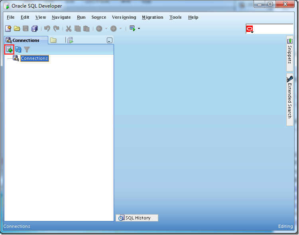This screenshot has height=235, width=299.
Task: Click the Refresh connections icon
Action: click(18, 49)
